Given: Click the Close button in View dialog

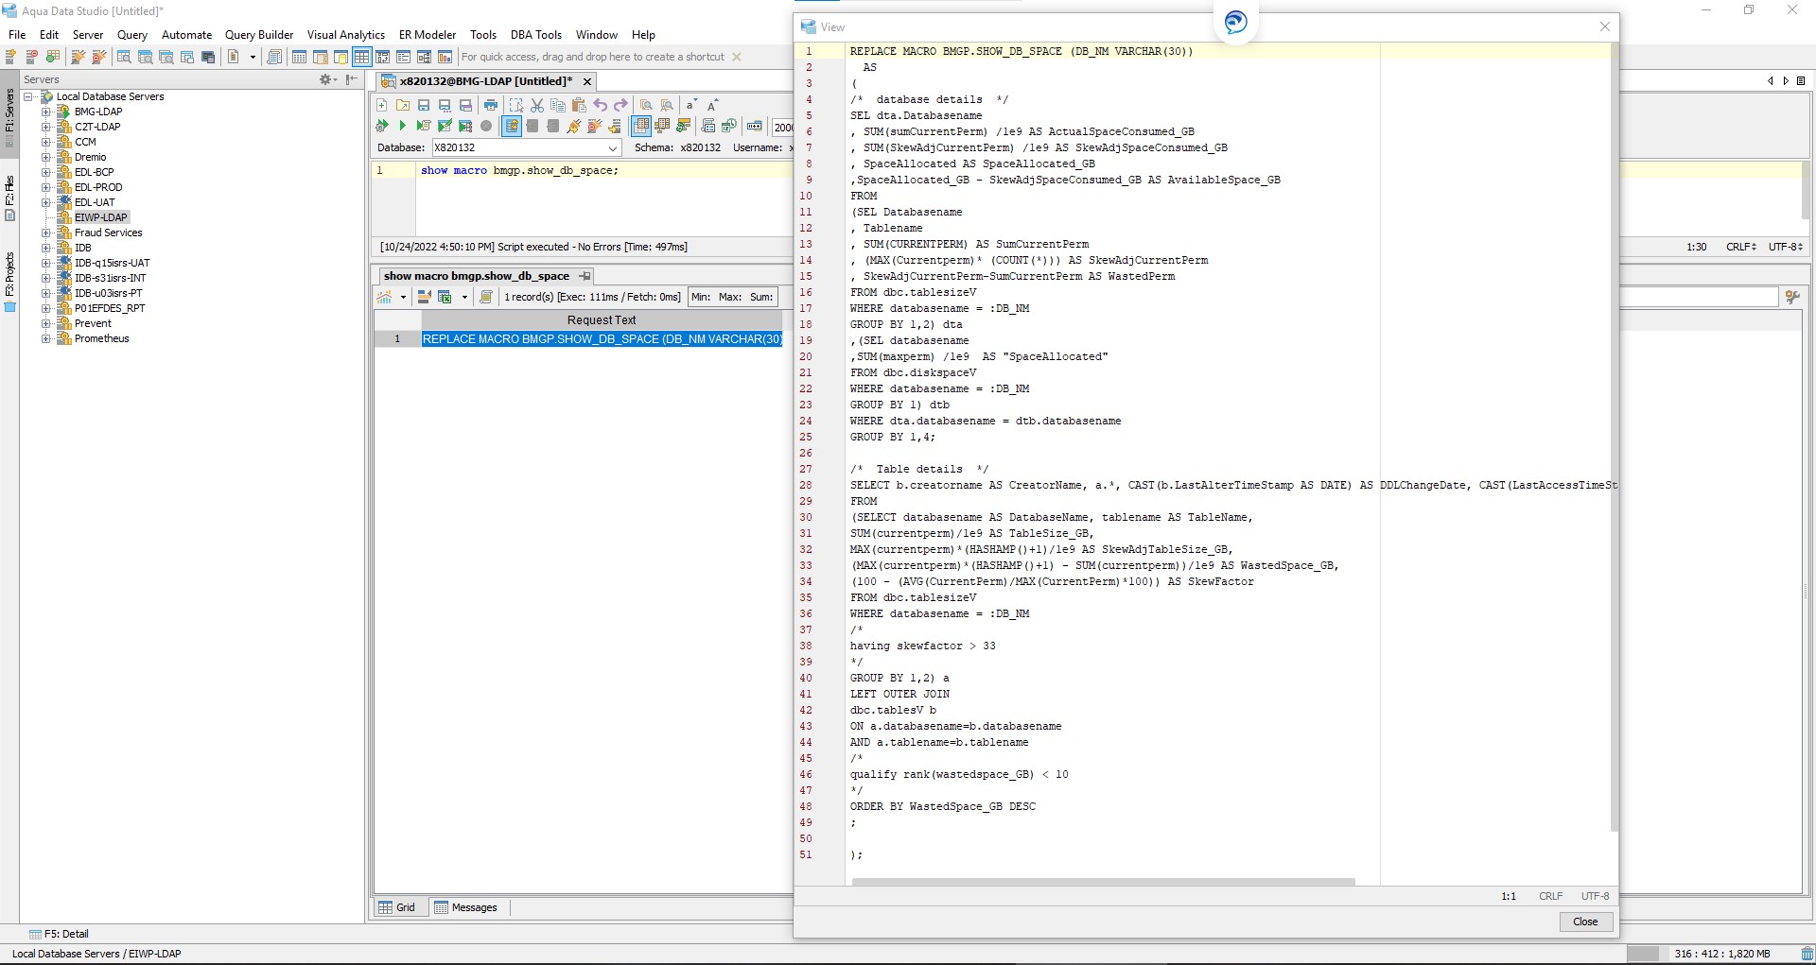Looking at the screenshot, I should point(1585,922).
